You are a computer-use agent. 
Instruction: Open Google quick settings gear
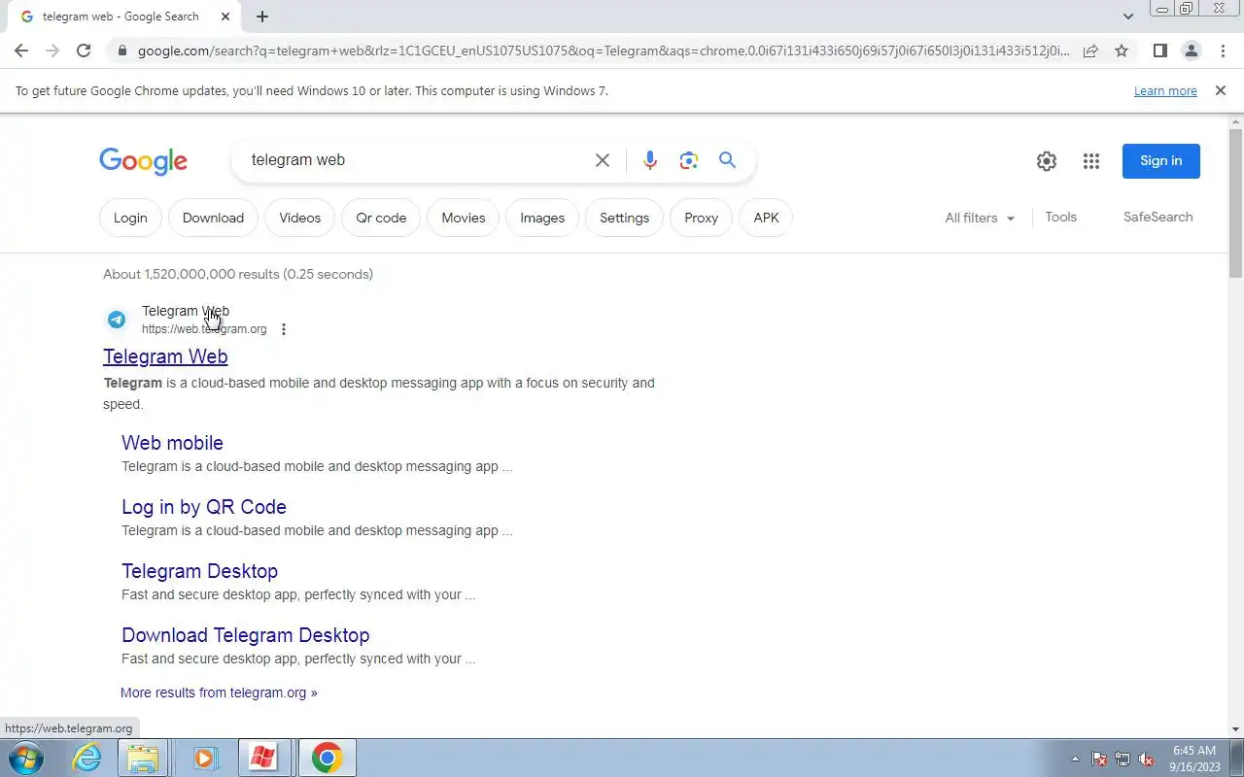pyautogui.click(x=1047, y=161)
